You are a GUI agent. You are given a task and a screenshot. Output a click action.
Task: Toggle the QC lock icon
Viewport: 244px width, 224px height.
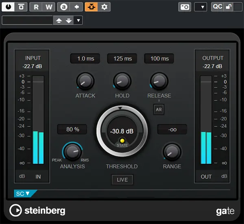click(229, 7)
